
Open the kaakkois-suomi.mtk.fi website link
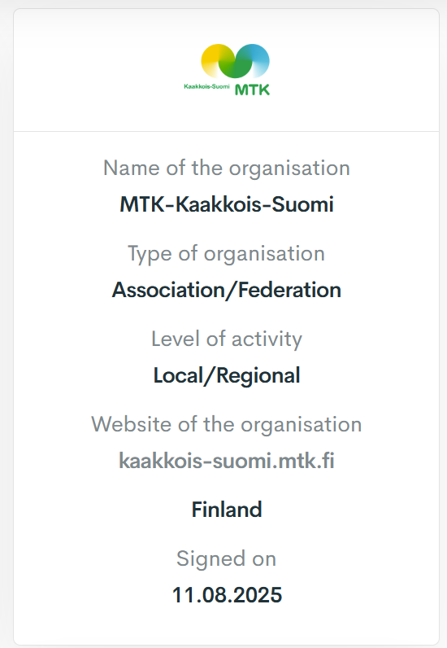click(227, 461)
